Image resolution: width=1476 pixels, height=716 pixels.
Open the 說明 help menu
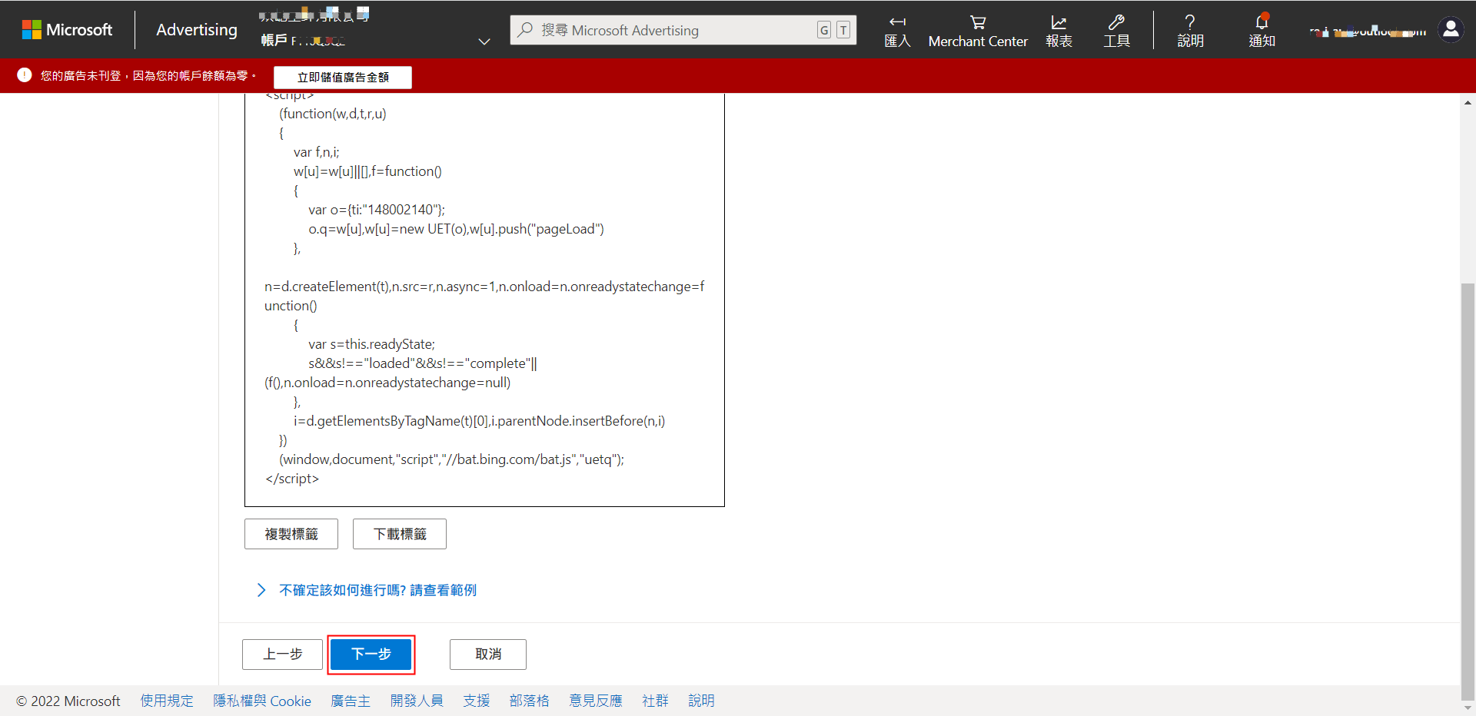click(1190, 31)
